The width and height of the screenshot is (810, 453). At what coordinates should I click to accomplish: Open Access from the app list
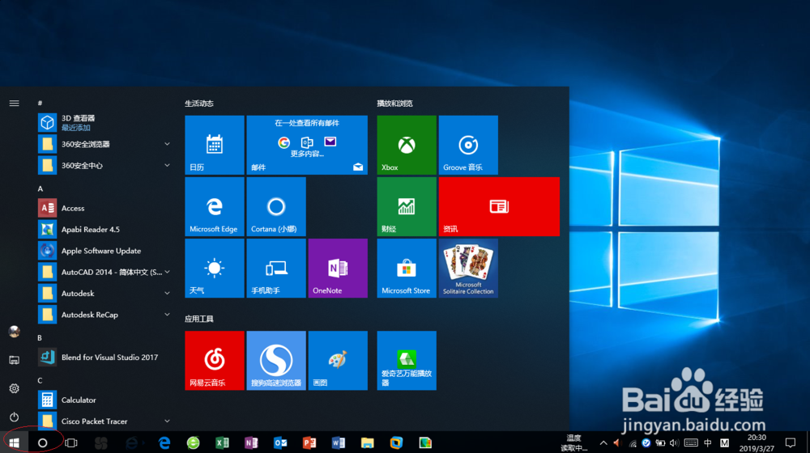coord(104,208)
